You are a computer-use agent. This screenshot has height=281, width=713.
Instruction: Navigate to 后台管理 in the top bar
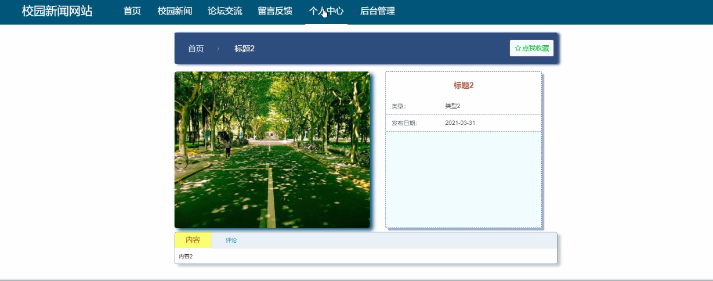377,11
